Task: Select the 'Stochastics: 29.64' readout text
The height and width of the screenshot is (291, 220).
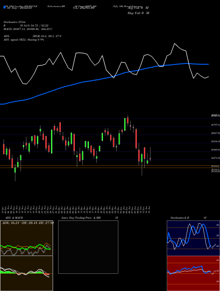Action: click(x=14, y=22)
